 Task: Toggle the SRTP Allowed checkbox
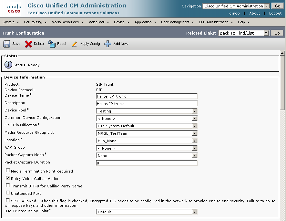coord(8,200)
